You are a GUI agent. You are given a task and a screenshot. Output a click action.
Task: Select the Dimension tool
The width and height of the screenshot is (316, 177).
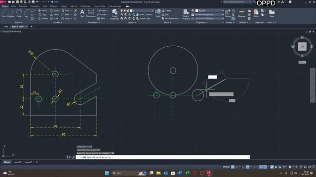coord(91,13)
